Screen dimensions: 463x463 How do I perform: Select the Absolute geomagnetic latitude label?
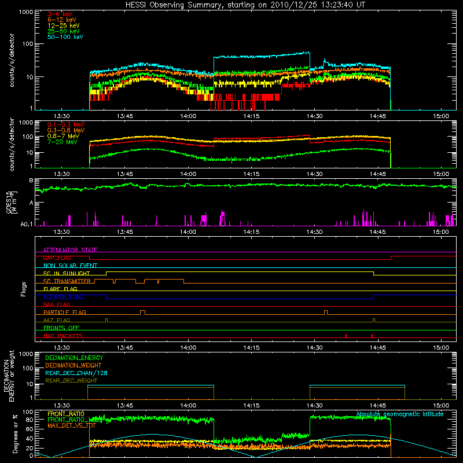(x=400, y=414)
